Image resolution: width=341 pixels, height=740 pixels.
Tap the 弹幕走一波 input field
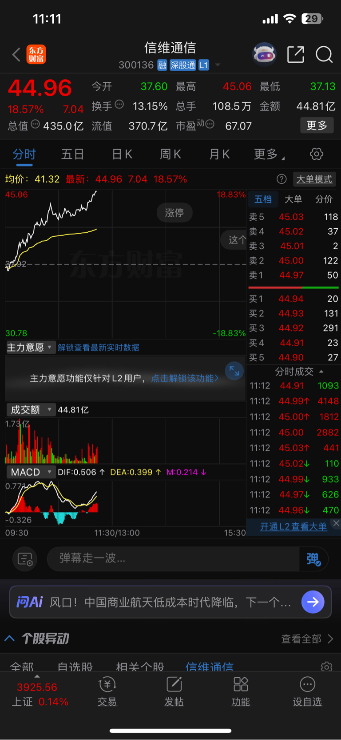click(x=173, y=558)
